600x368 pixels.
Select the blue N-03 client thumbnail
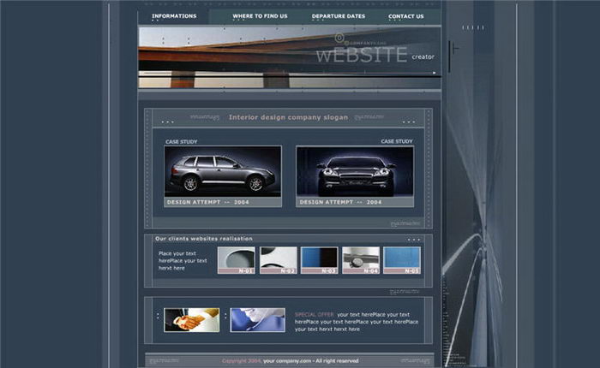(x=320, y=259)
